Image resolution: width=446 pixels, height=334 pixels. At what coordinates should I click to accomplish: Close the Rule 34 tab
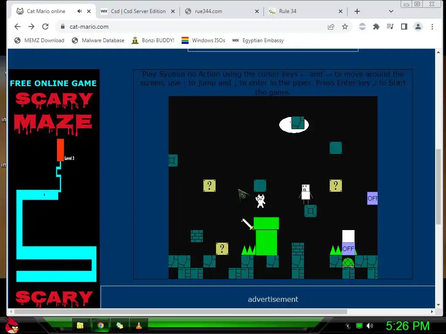pos(341,11)
